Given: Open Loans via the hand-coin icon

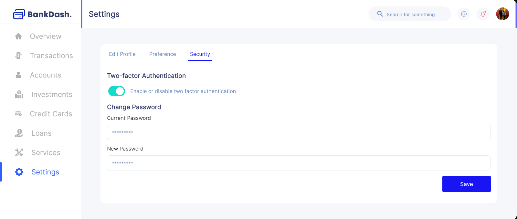Looking at the screenshot, I should click(x=19, y=133).
